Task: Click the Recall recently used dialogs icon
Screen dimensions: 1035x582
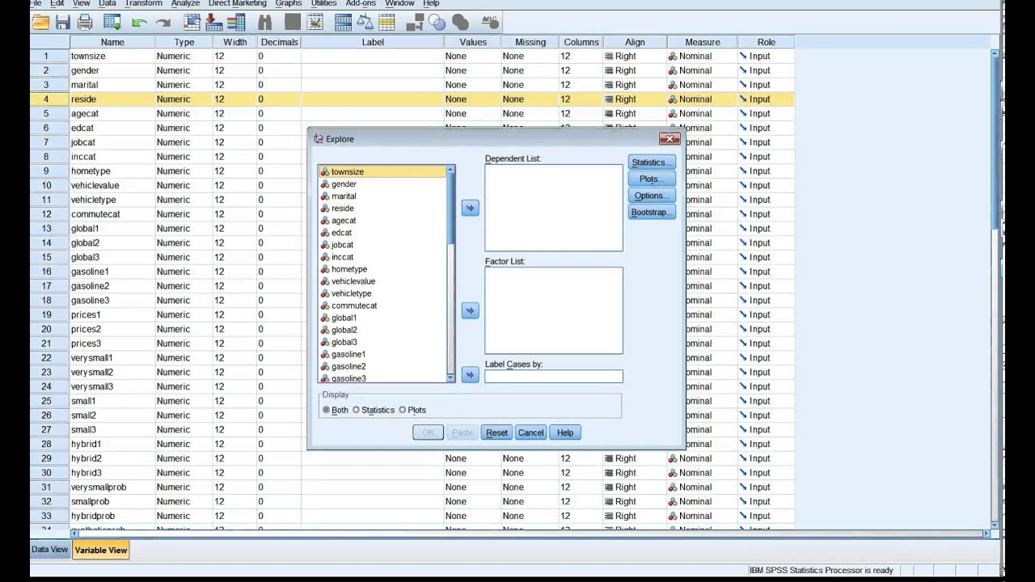Action: (x=112, y=23)
